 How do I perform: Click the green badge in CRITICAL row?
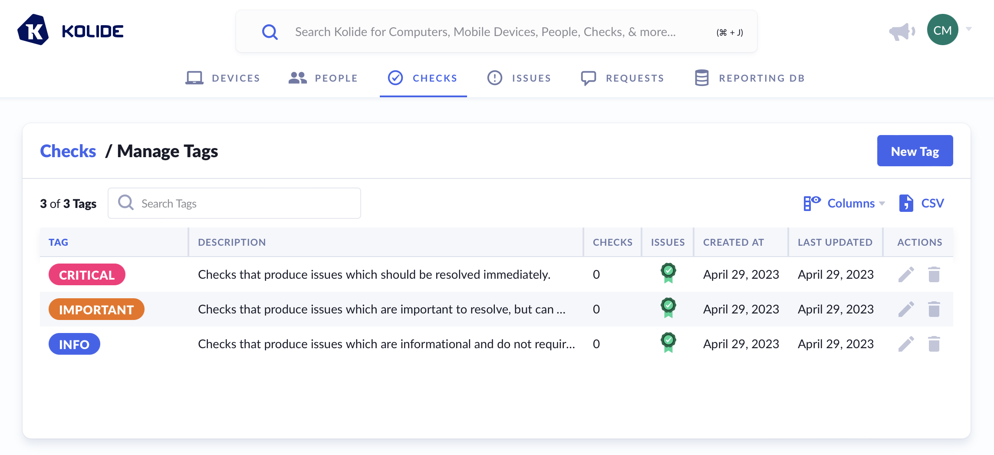click(668, 273)
